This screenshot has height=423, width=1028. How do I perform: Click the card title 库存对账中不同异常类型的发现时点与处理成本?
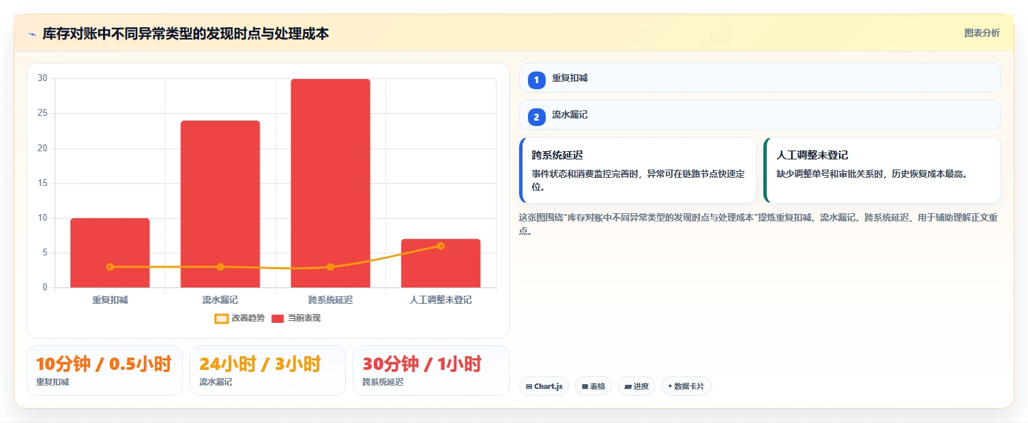tap(186, 33)
